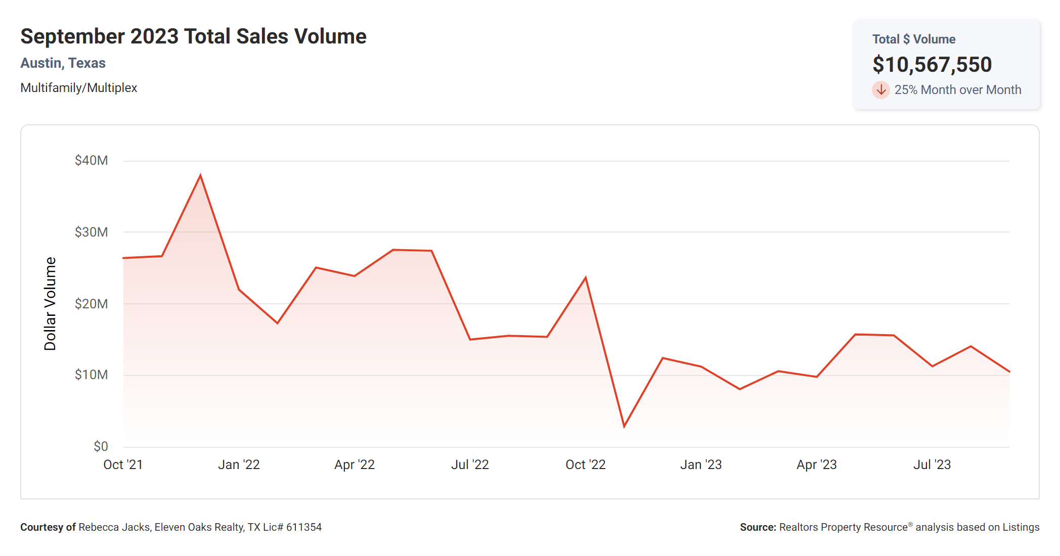Screen dimensions: 1060x556
Task: Click the $40M y-axis label
Action: [91, 161]
